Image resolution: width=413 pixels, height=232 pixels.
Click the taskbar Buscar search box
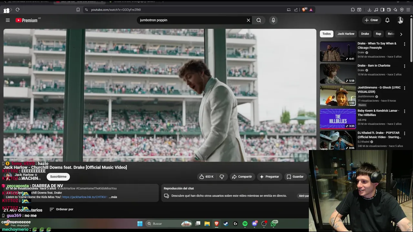pyautogui.click(x=169, y=224)
